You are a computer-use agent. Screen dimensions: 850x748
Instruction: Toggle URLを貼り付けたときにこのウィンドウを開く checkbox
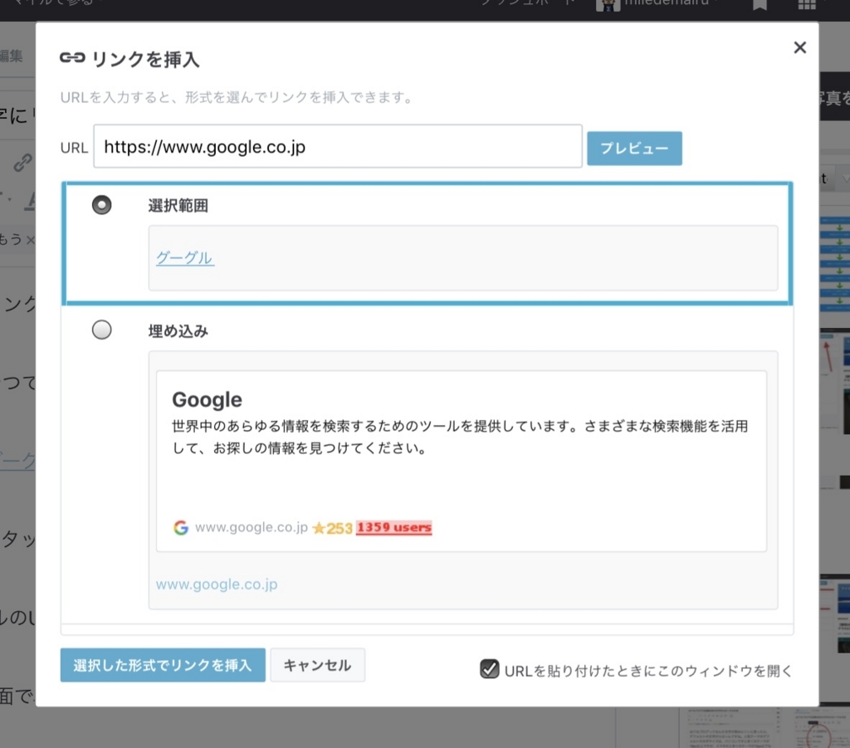coord(490,669)
